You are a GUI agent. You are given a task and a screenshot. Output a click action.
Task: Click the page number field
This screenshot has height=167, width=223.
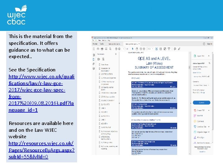124,49
